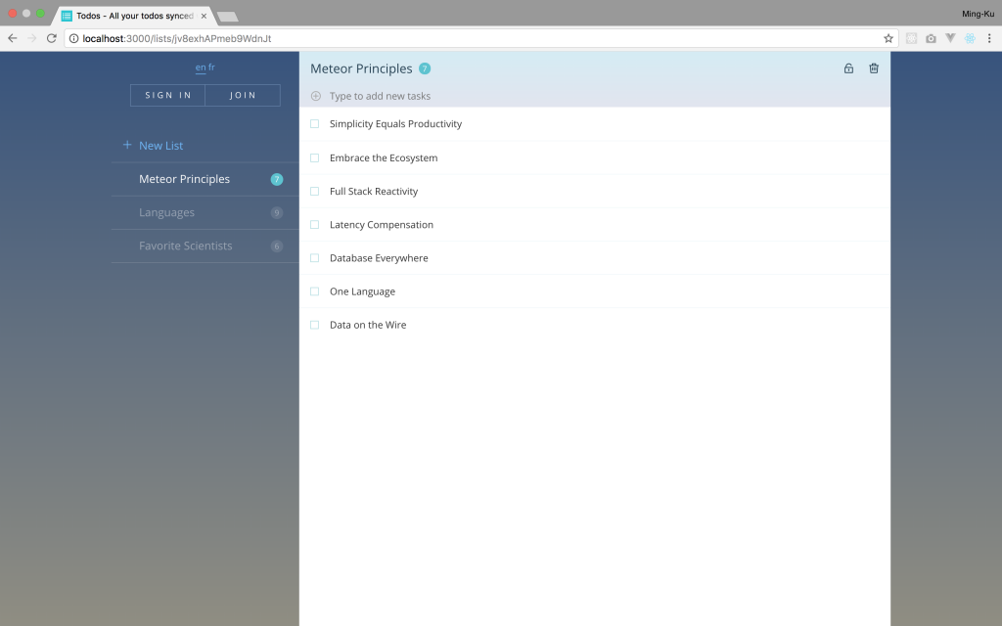Click the SIGN IN button
Viewport: 1002px width, 626px height.
pos(167,95)
